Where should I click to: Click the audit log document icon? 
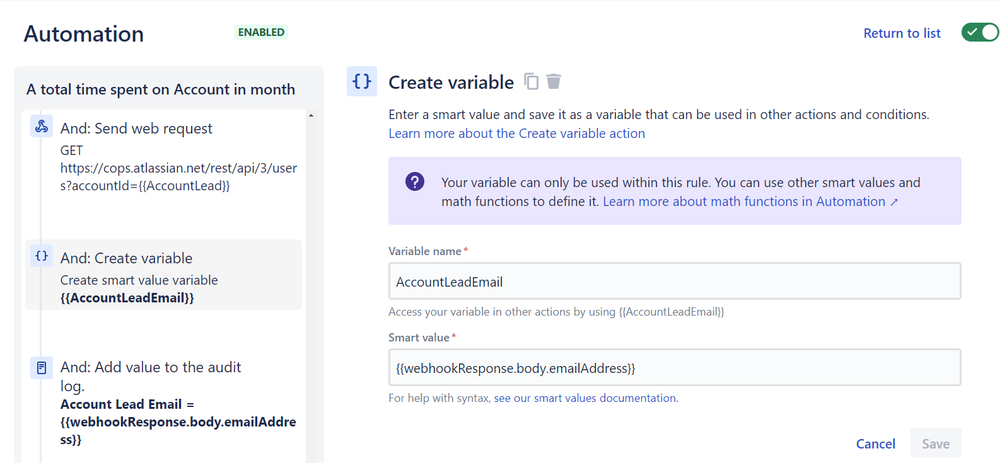click(x=42, y=367)
